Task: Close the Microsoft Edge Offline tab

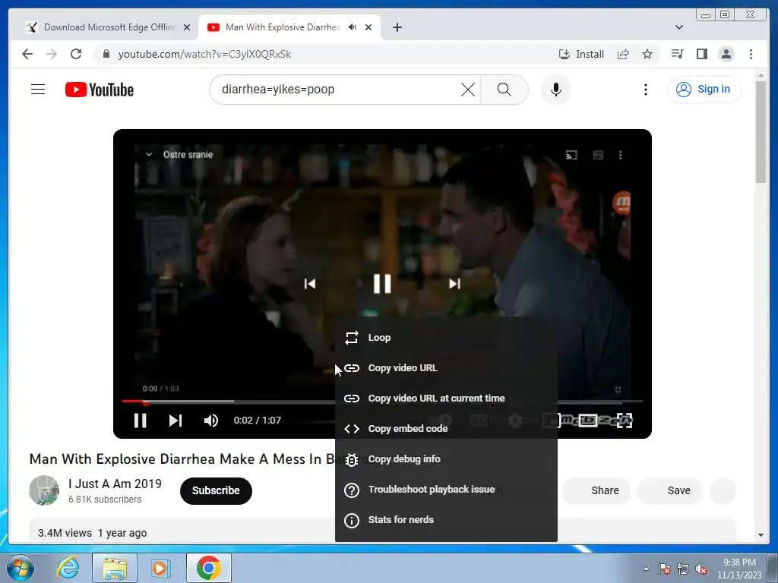Action: (187, 27)
